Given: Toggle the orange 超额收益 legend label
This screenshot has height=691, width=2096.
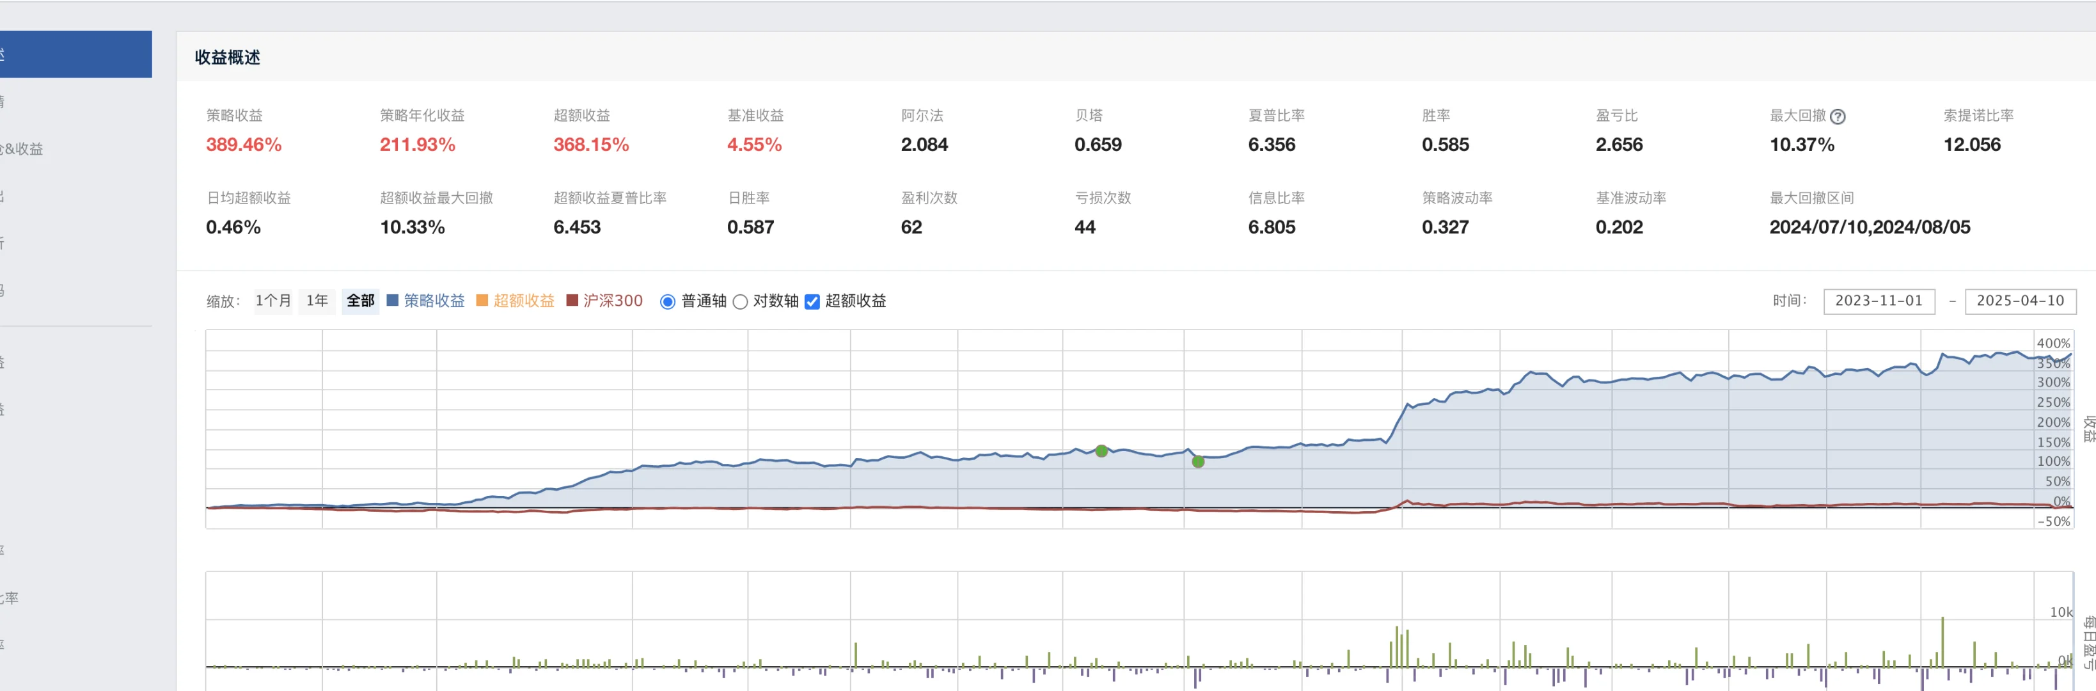Looking at the screenshot, I should tap(523, 300).
